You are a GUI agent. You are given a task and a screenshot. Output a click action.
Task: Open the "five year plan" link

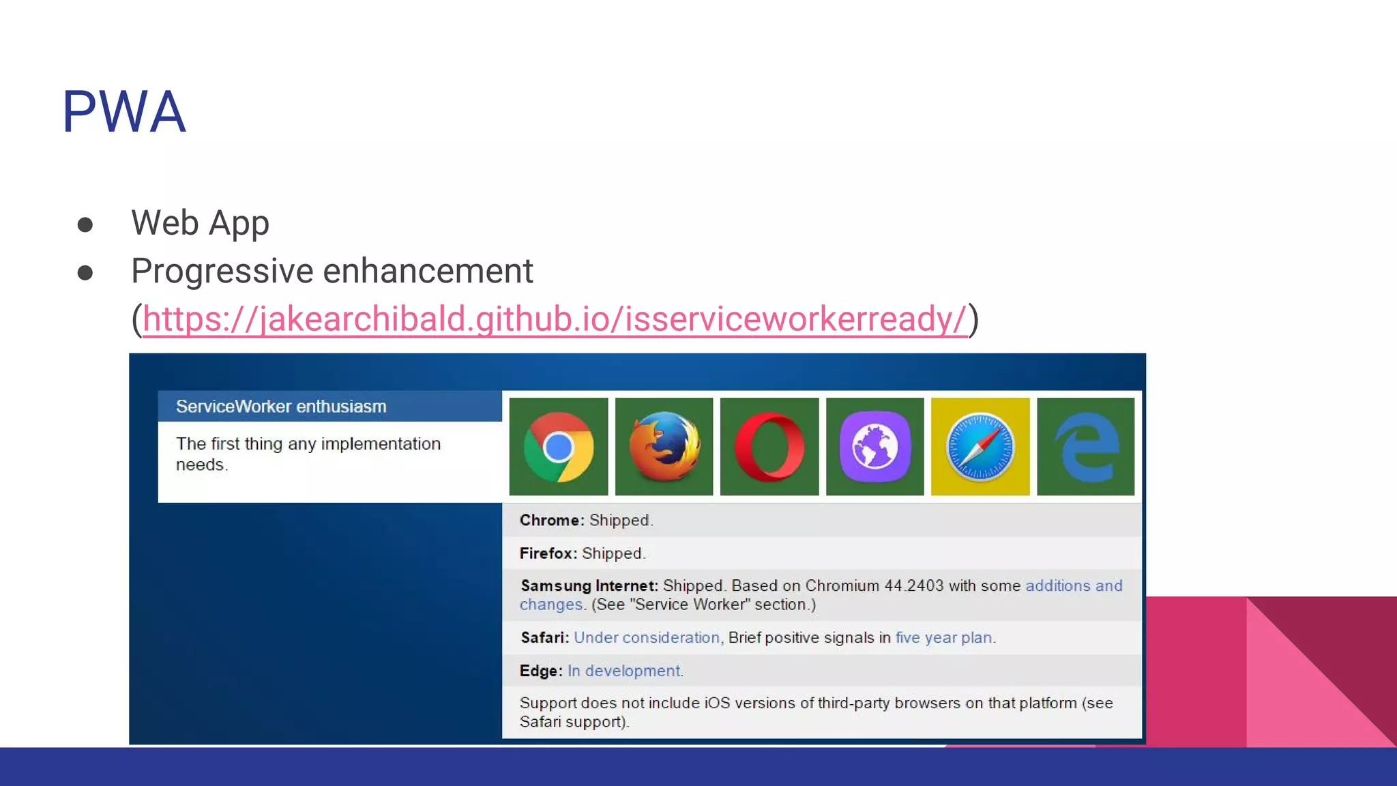(943, 637)
